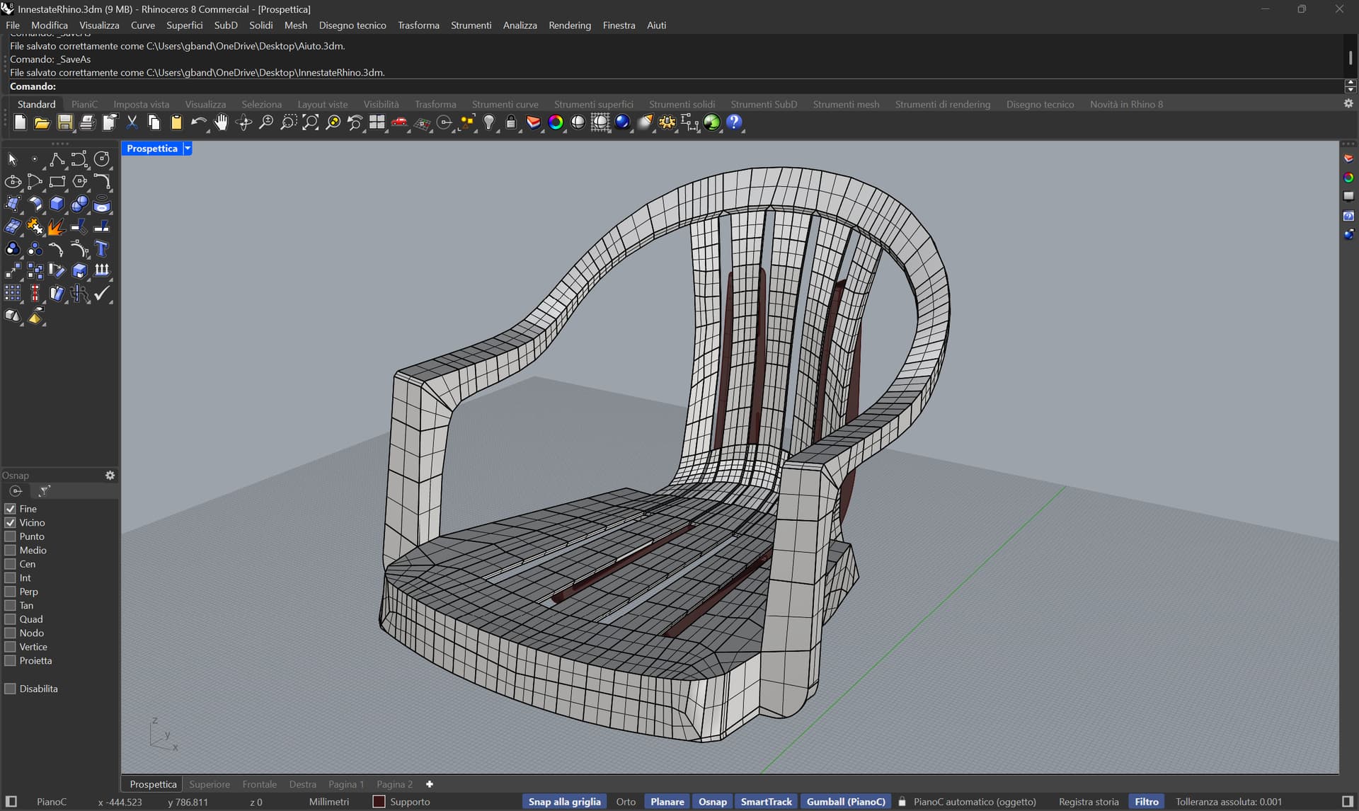Open the Prospettica viewport dropdown arrow
Screen dimensions: 1359x811
188,149
